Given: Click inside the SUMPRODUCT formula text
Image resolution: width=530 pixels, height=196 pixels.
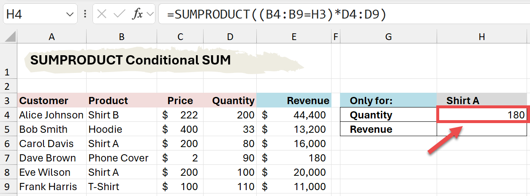Looking at the screenshot, I should [277, 14].
